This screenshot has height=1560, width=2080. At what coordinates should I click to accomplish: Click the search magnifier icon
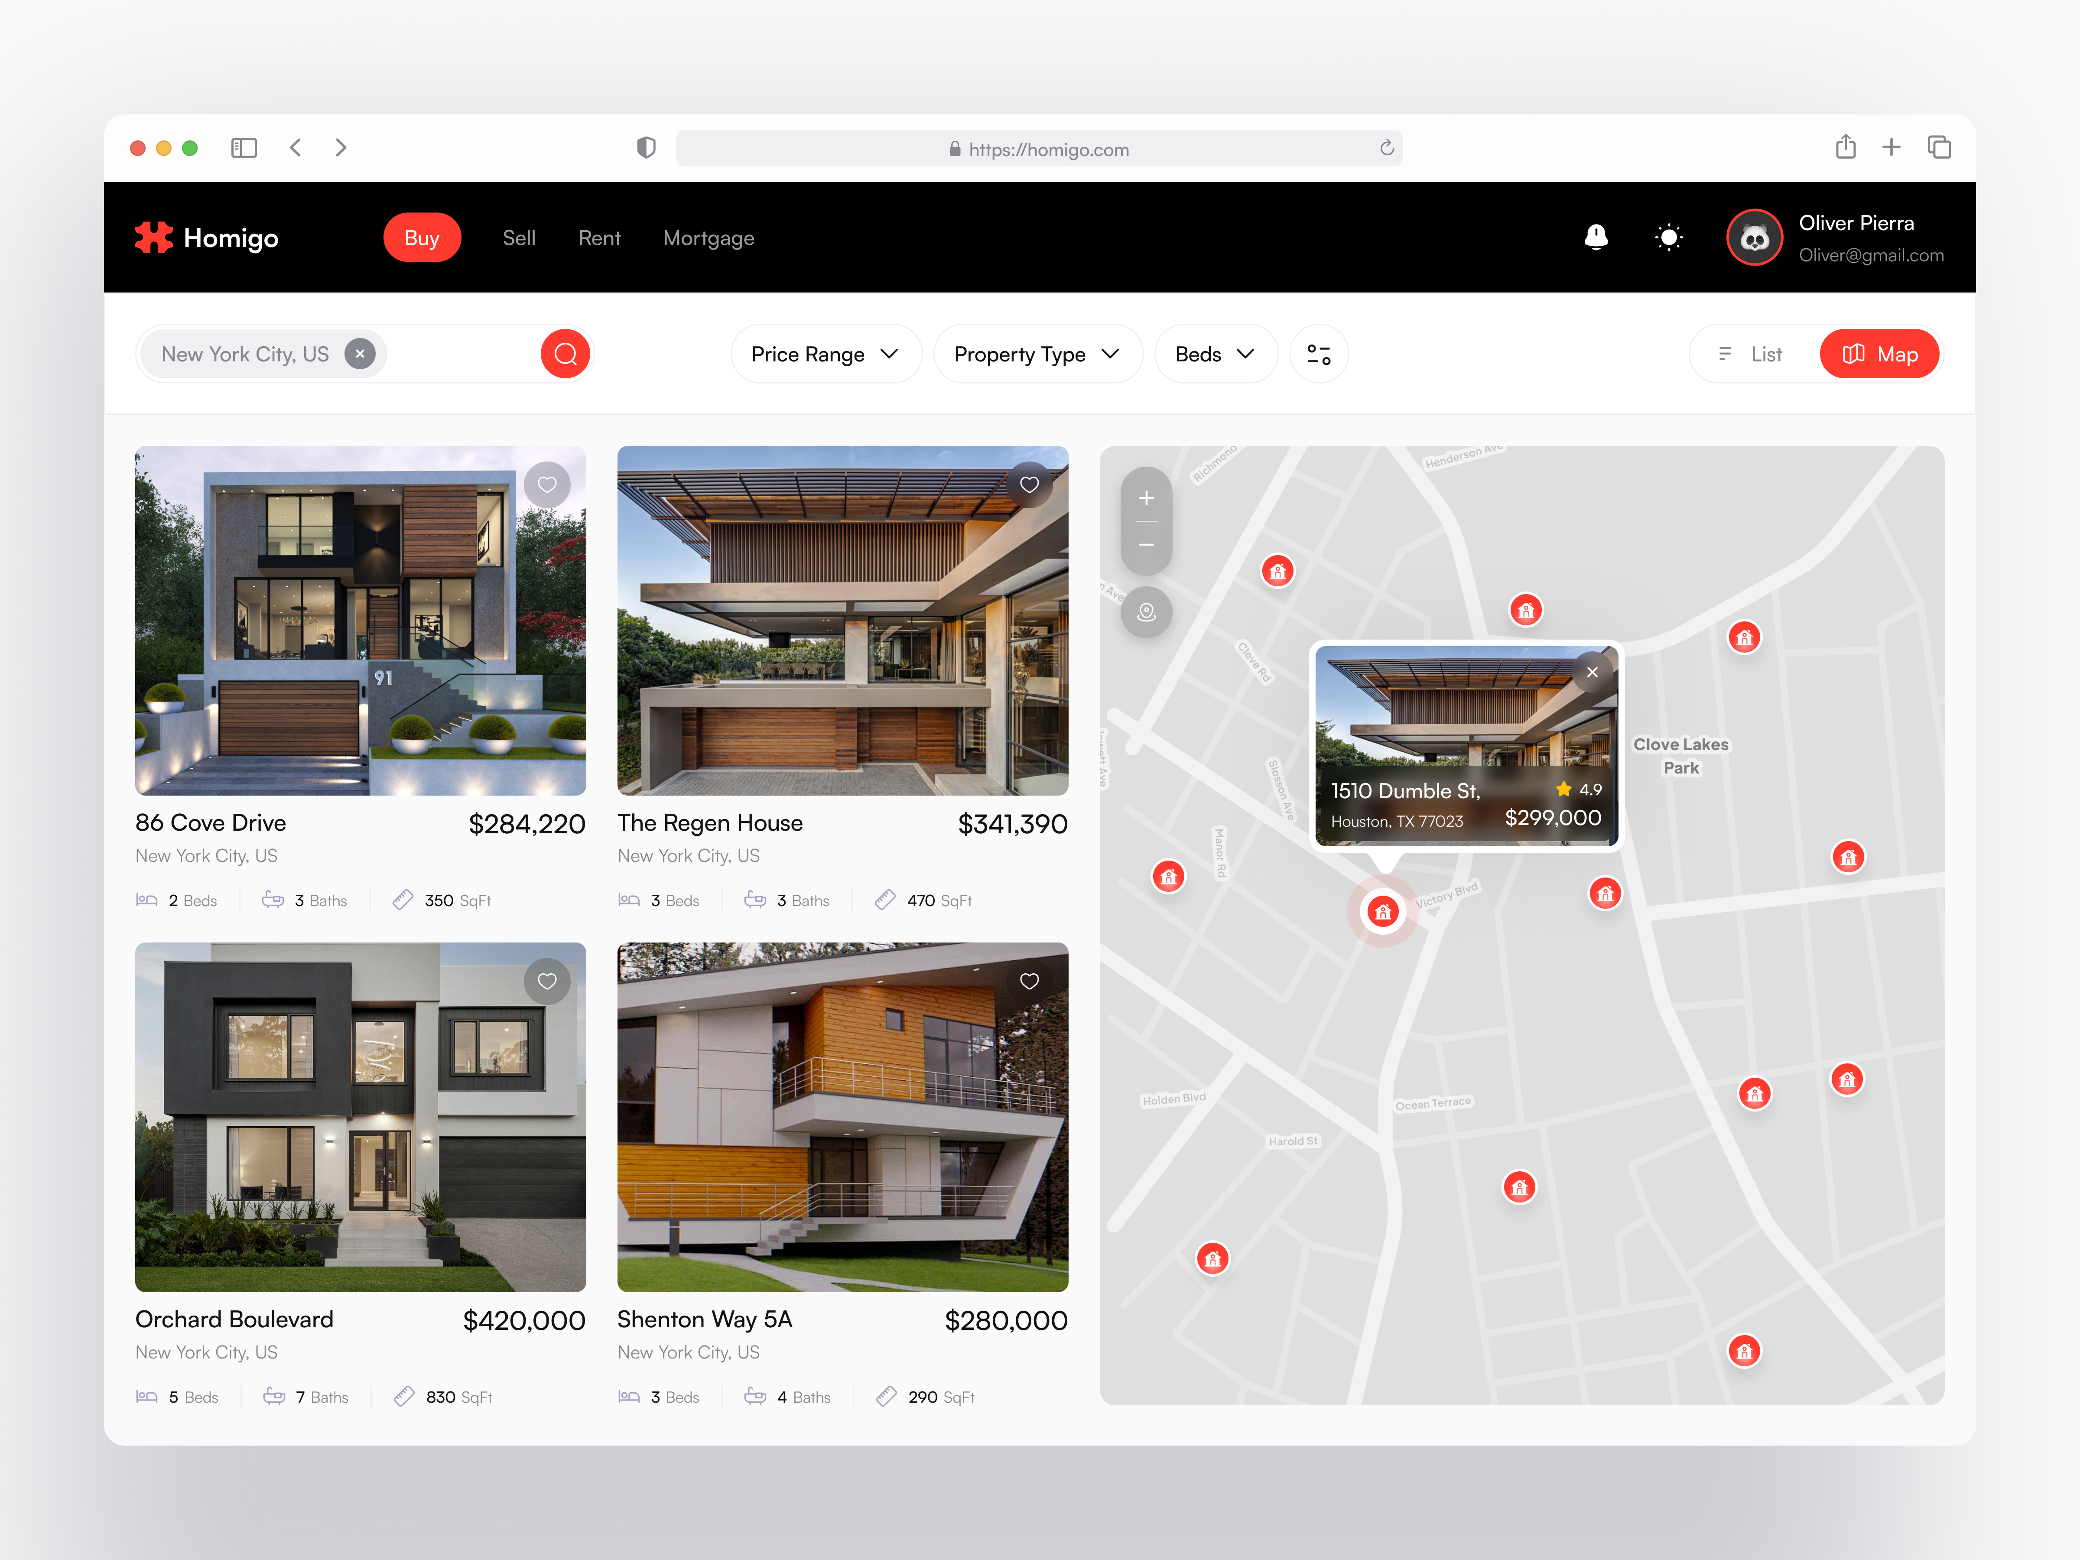(x=565, y=354)
